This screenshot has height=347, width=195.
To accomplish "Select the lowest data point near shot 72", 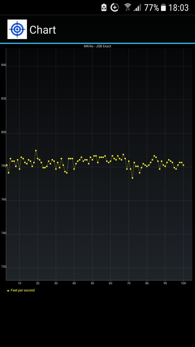I will [133, 178].
